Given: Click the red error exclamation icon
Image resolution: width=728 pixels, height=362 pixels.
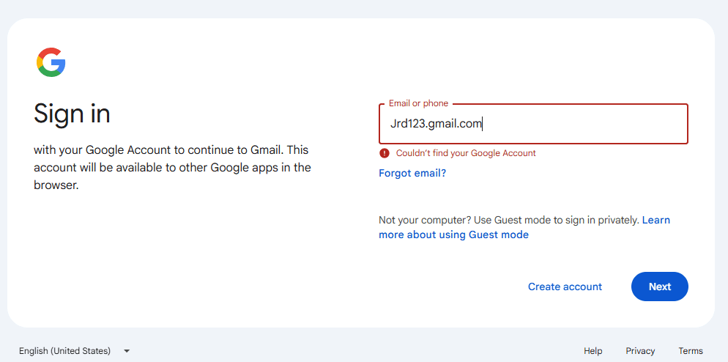Looking at the screenshot, I should (385, 153).
